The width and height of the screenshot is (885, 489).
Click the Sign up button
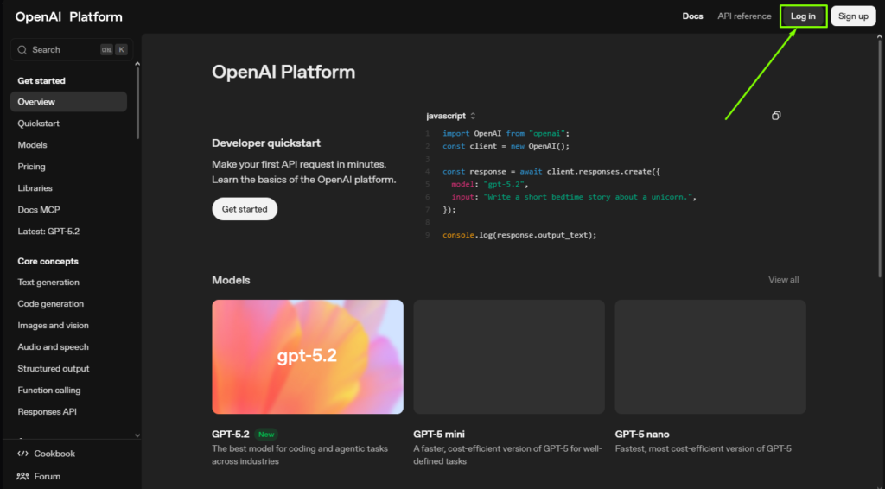point(853,16)
